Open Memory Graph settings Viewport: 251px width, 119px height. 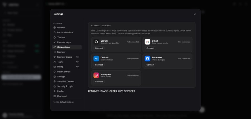(67, 57)
